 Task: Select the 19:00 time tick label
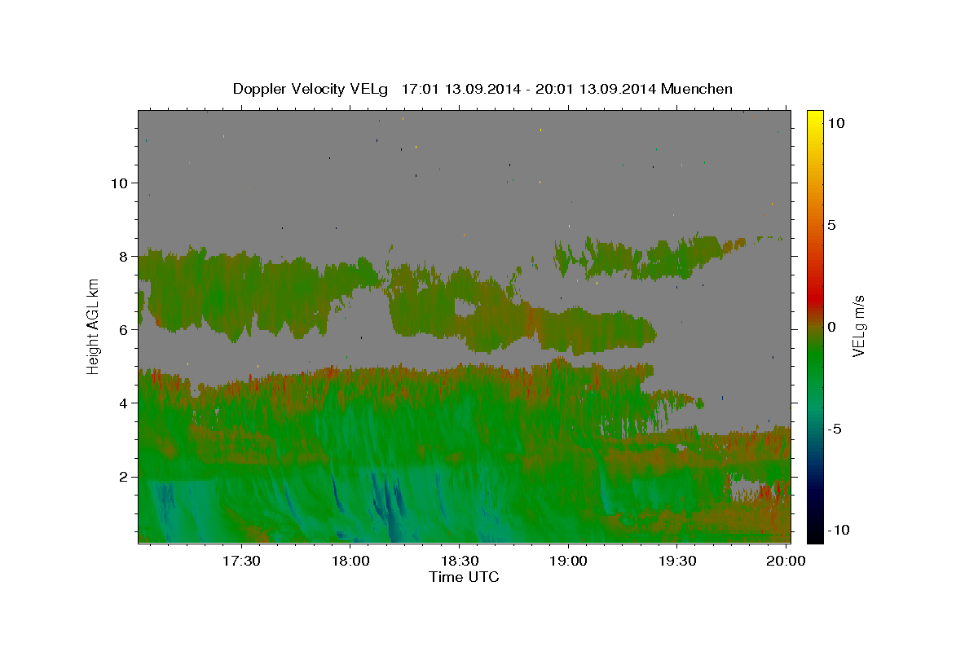tap(568, 562)
